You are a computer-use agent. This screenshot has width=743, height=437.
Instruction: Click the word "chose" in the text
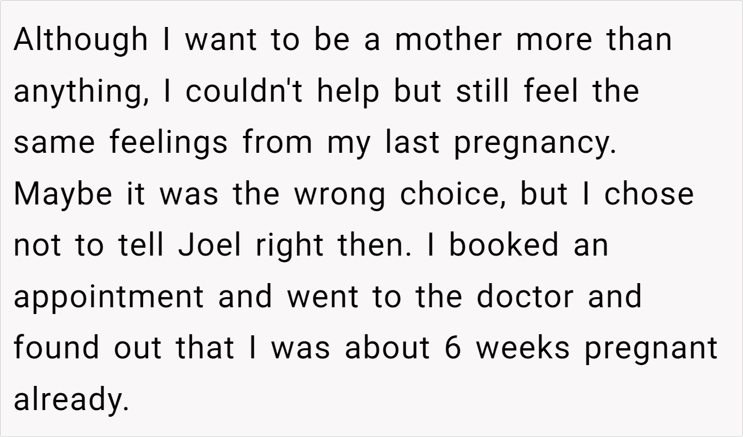[x=649, y=194]
